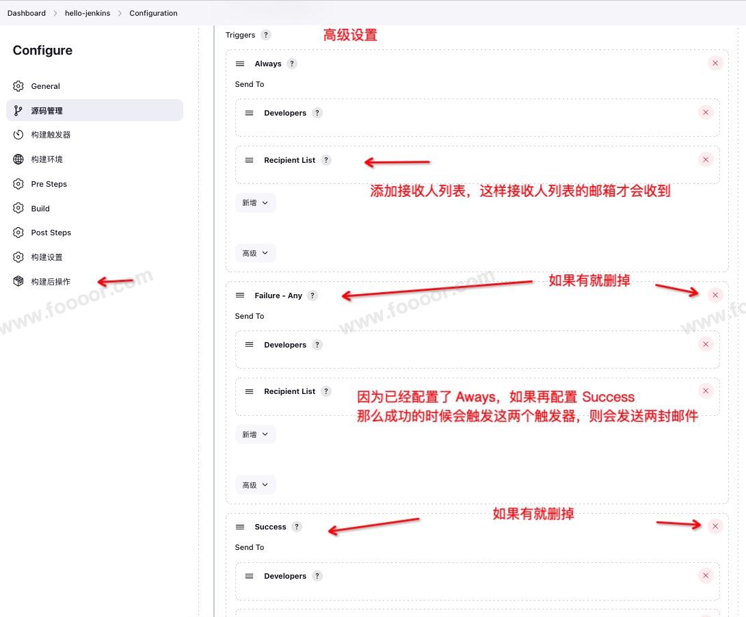The image size is (746, 617).
Task: Click help icon beside Success trigger
Action: 296,527
